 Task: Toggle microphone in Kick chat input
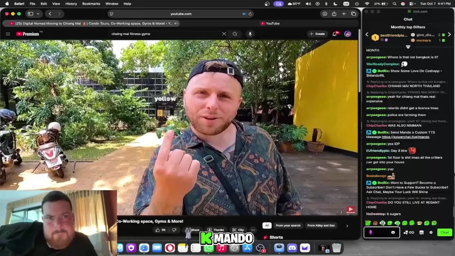(x=370, y=233)
